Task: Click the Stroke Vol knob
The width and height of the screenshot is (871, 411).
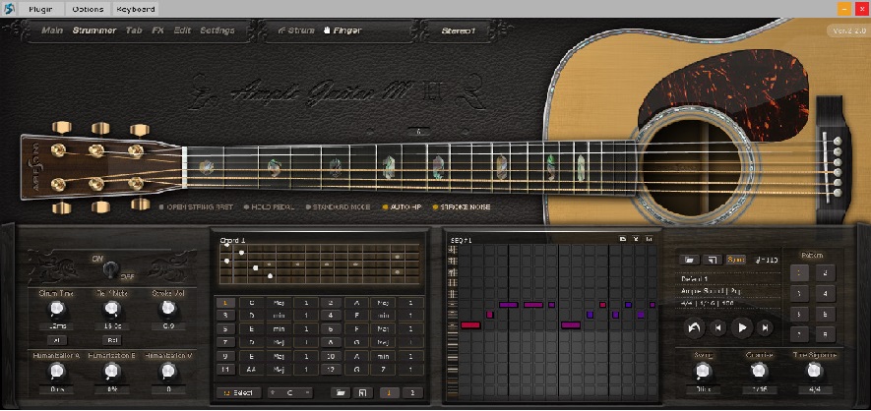Action: [x=167, y=309]
